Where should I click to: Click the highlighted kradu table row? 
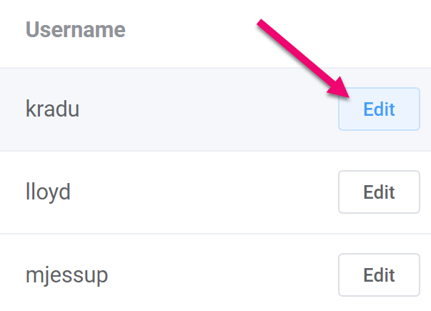(216, 109)
